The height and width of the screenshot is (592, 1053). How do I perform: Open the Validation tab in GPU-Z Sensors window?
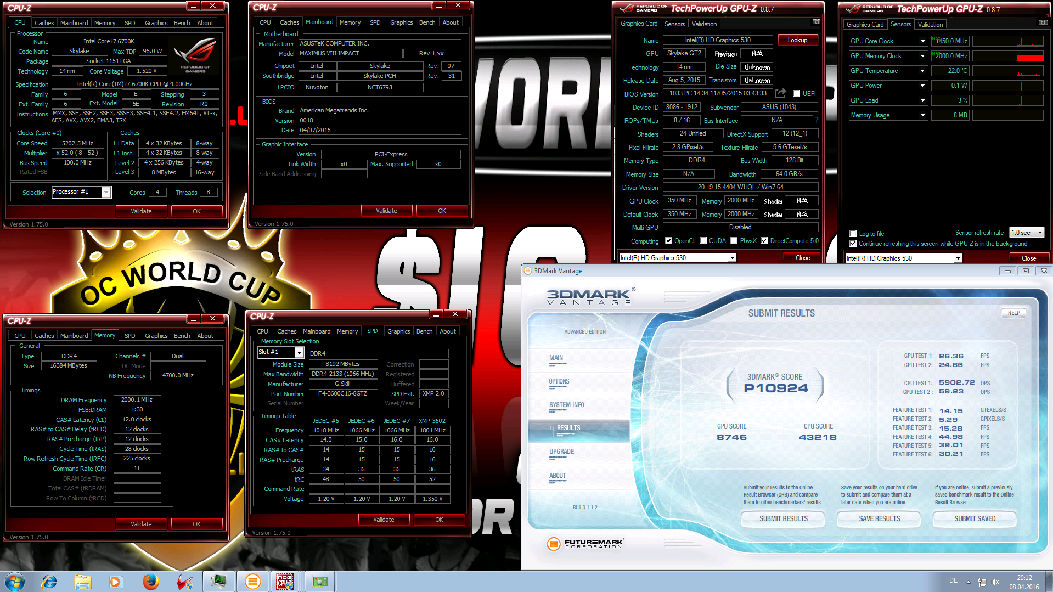[x=930, y=25]
